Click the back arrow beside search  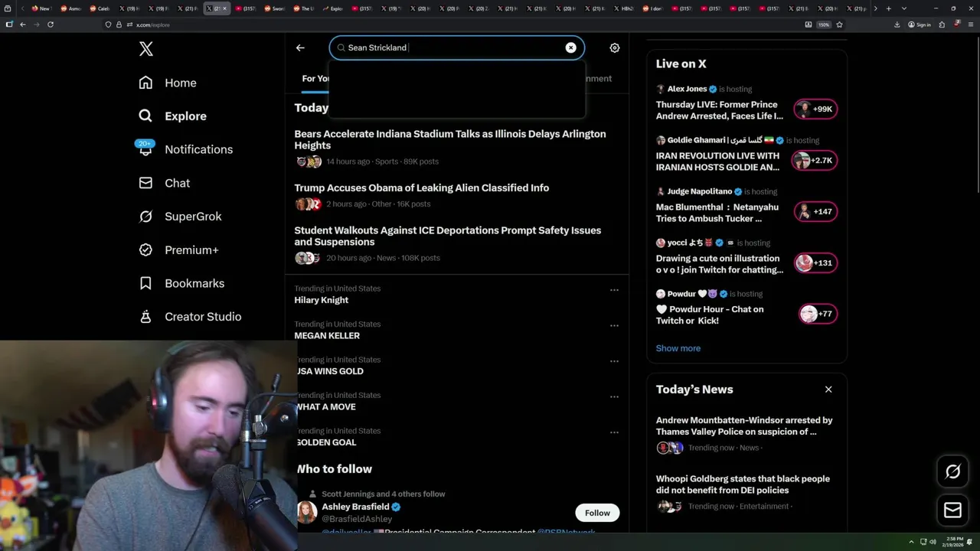(x=300, y=47)
